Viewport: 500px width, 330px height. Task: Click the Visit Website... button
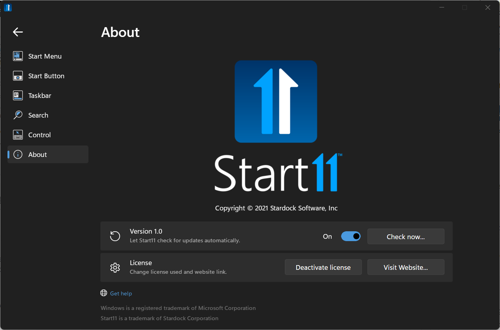406,267
